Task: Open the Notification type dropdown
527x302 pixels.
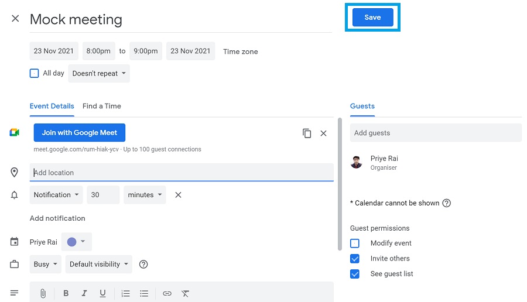Action: coord(56,195)
